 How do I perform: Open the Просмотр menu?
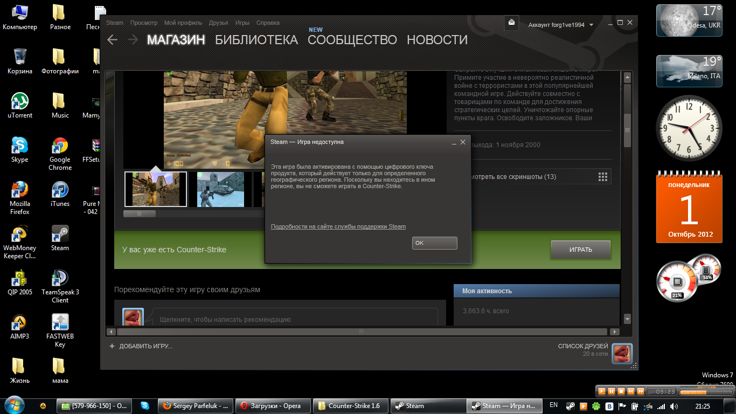tap(144, 23)
